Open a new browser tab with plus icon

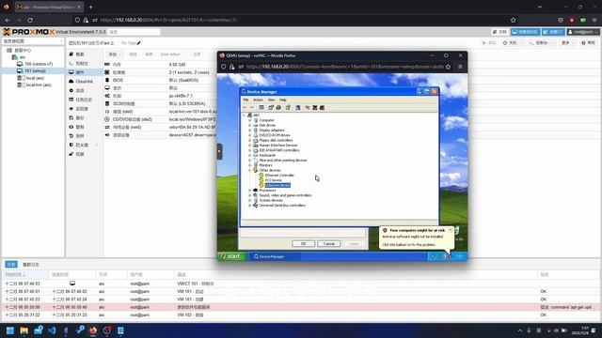(90, 7)
